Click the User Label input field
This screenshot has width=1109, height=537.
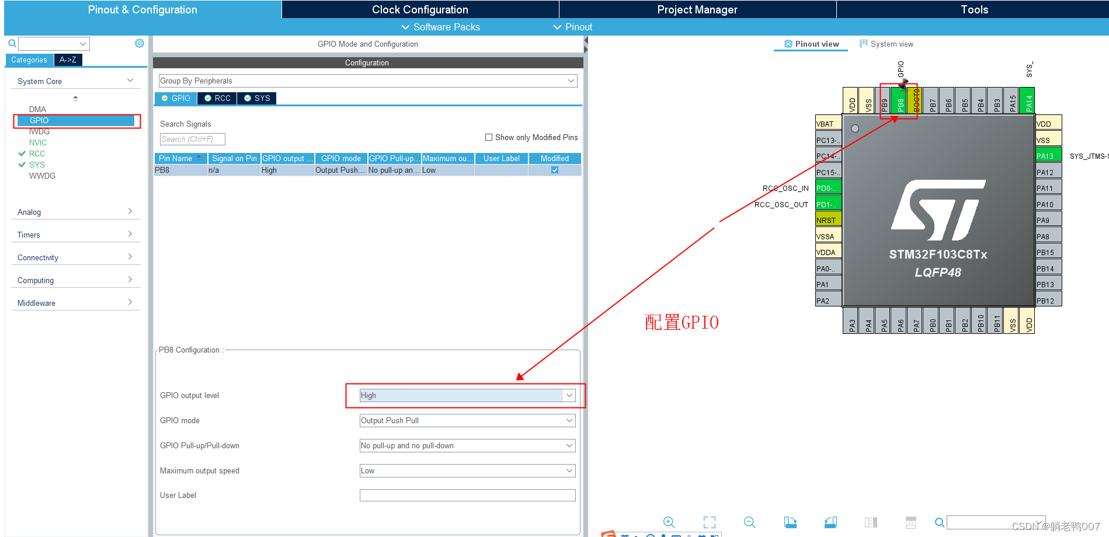[x=468, y=495]
